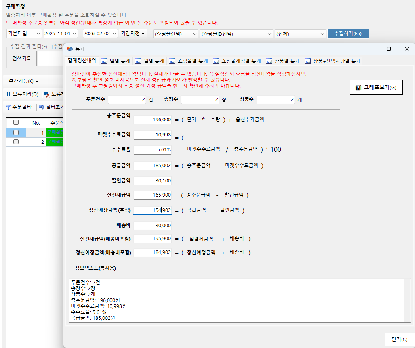Screen dimensions: 415x348
Task: Select the 상품+선택사항별 통계 tab
Action: [x=332, y=61]
